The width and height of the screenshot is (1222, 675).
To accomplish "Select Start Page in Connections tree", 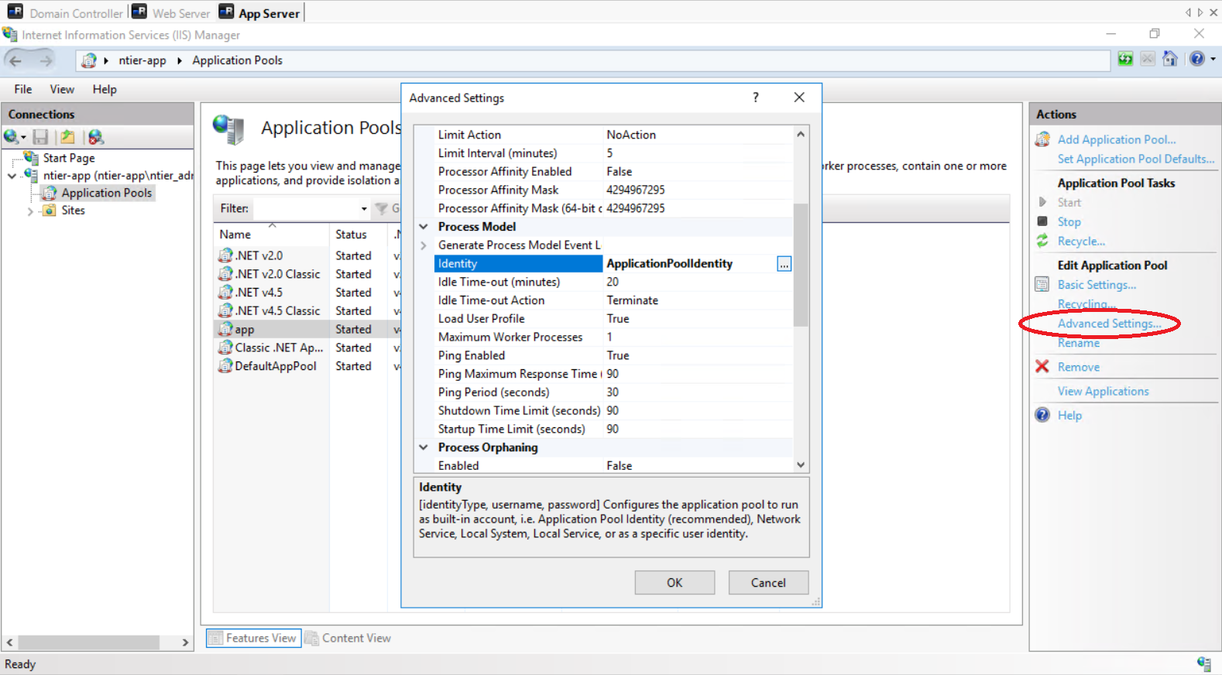I will tap(69, 158).
